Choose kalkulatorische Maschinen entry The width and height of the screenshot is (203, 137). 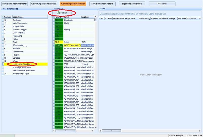25,71
